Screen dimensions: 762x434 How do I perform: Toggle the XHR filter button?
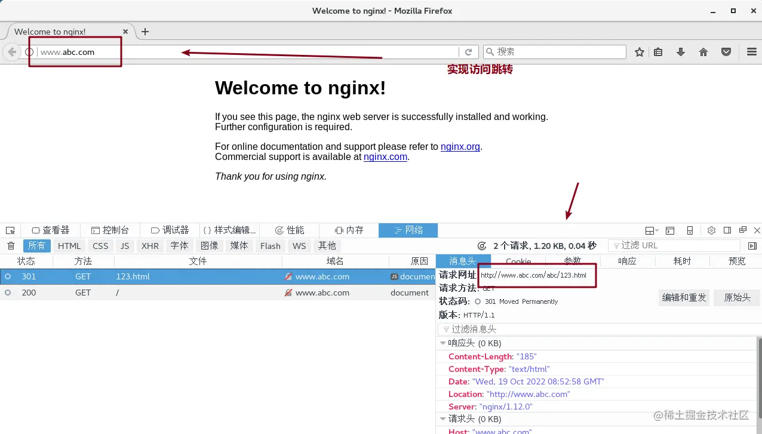(150, 246)
